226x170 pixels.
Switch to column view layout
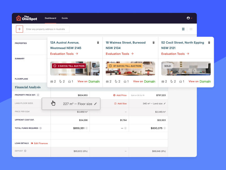(183, 29)
